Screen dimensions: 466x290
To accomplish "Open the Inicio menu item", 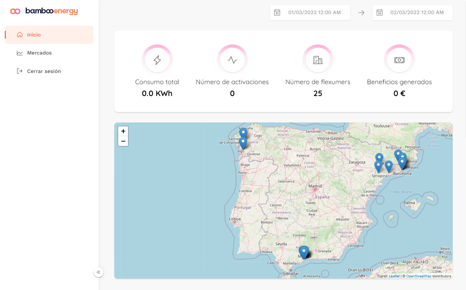I will [34, 35].
